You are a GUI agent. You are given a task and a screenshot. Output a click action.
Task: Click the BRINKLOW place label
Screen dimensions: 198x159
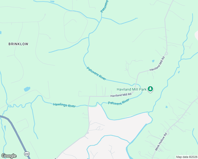point(18,44)
